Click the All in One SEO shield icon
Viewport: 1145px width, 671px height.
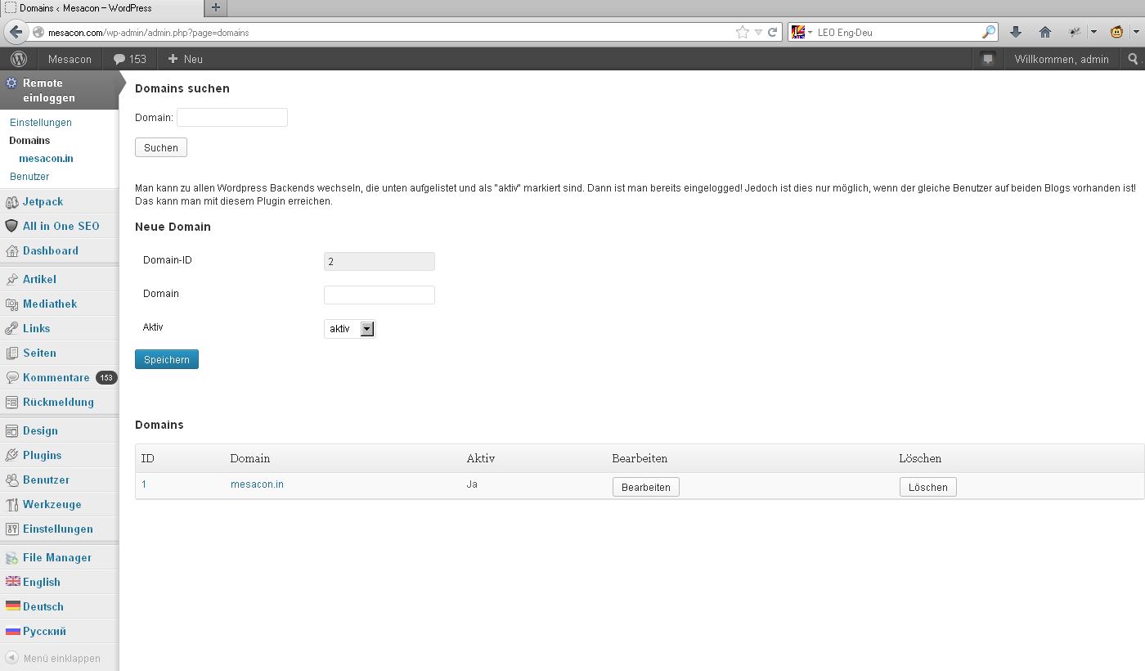point(11,227)
